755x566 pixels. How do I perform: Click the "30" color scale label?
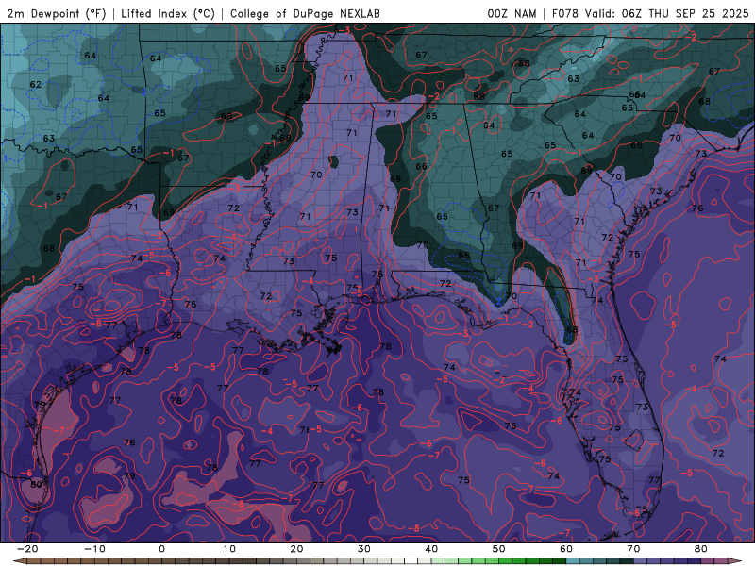point(364,549)
